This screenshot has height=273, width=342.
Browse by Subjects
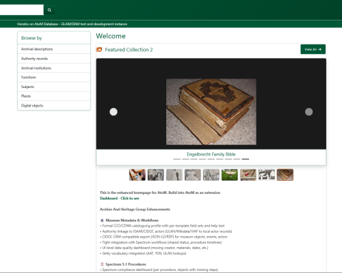(x=54, y=87)
